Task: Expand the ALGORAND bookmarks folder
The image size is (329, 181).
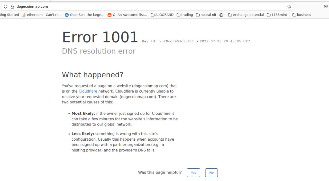Action: (x=162, y=15)
